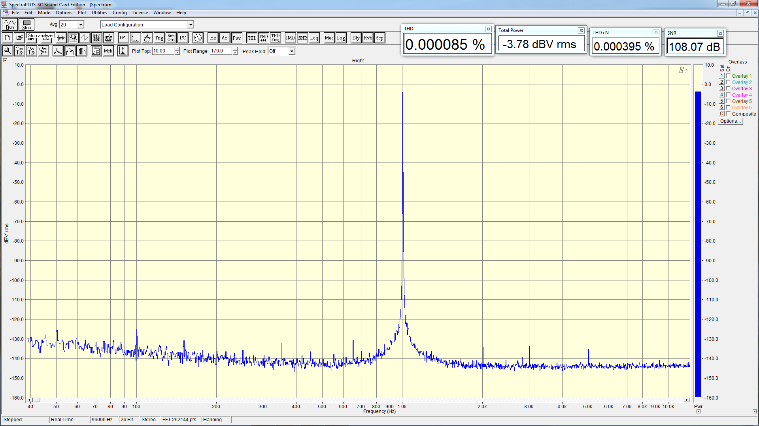Expand the Load Configuration dropdown

(191, 25)
